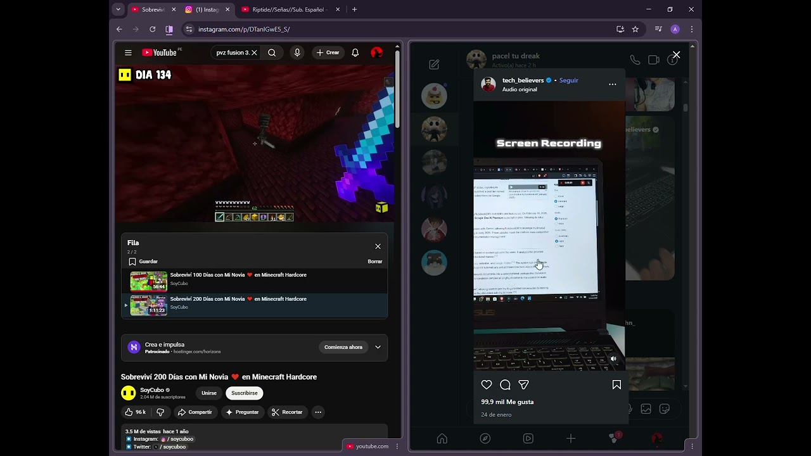This screenshot has height=456, width=811.
Task: Go back in Chrome
Action: [x=119, y=29]
